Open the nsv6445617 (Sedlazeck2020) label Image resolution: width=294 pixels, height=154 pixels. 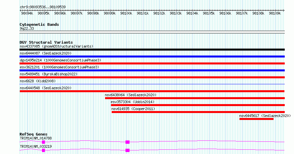pos(265,116)
